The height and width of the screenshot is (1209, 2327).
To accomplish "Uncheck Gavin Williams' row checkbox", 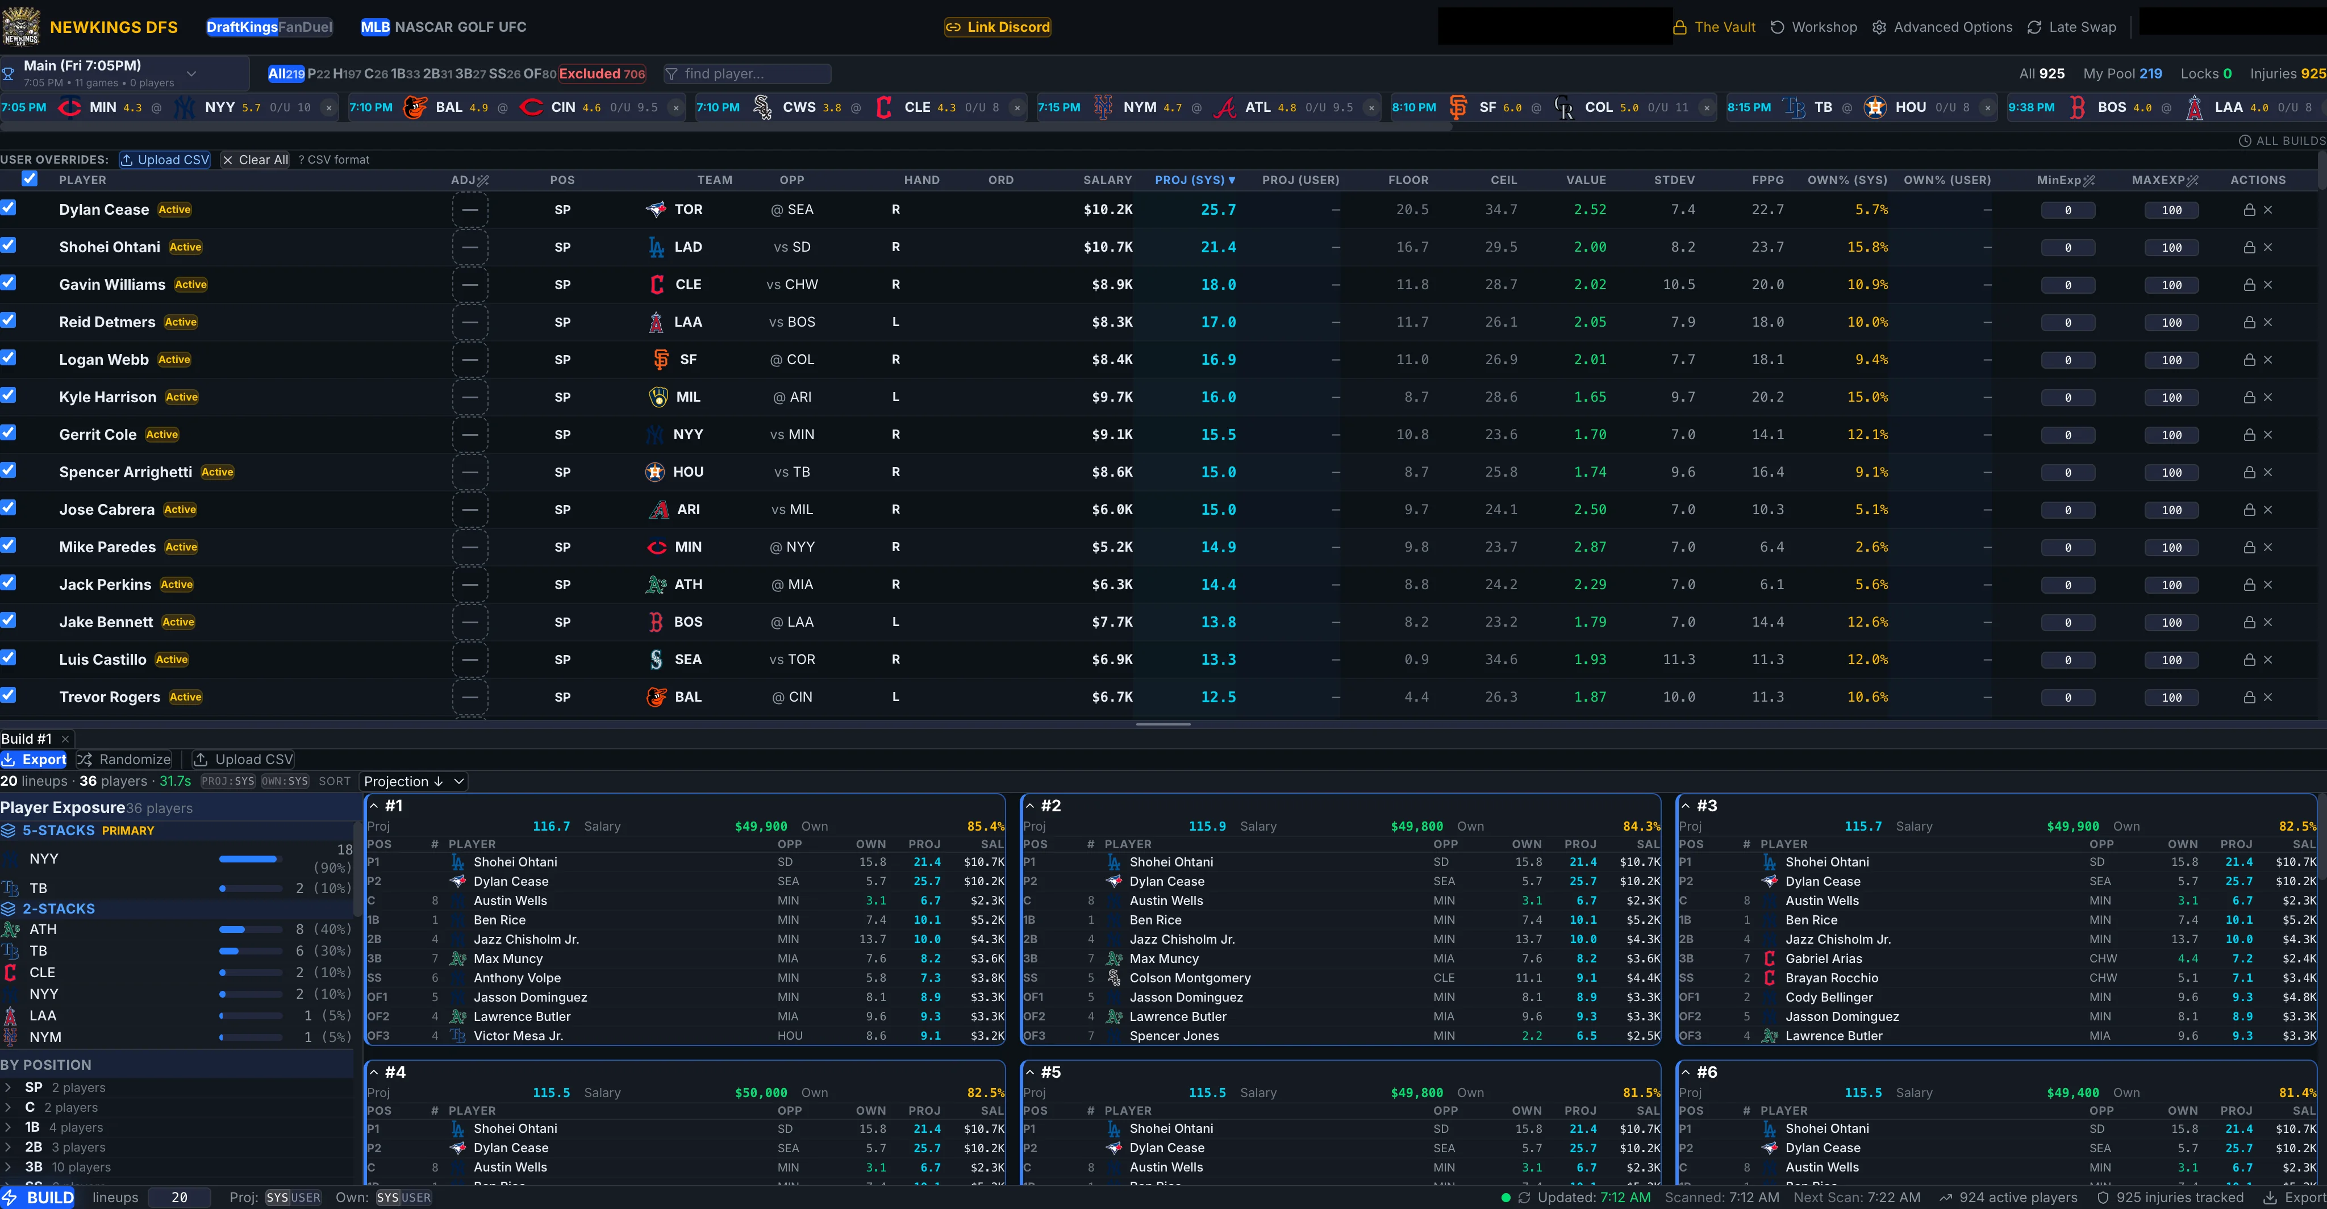I will [x=8, y=283].
